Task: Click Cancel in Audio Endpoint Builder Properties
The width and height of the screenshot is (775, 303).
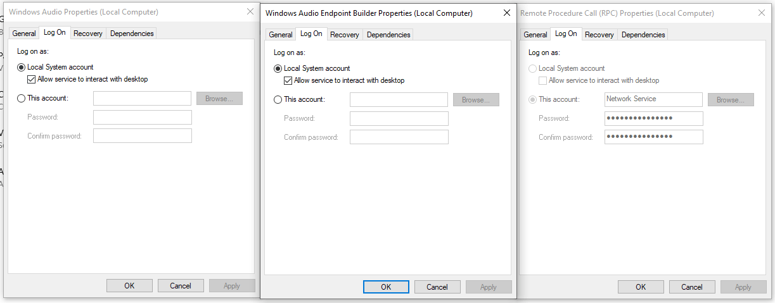Action: click(437, 287)
